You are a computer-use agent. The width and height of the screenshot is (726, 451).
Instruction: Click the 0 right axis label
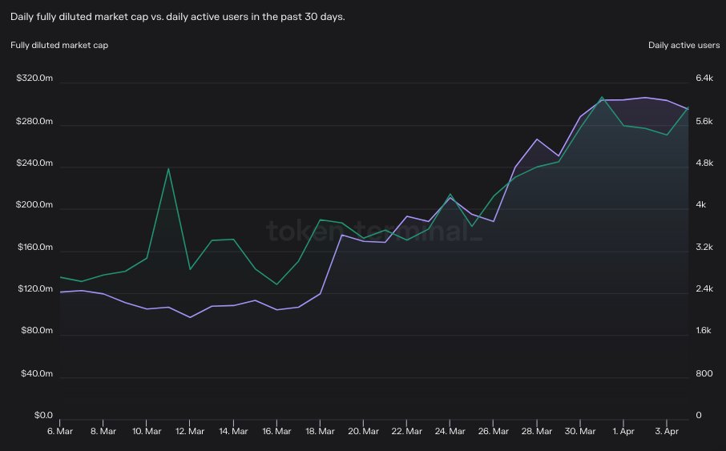[699, 415]
